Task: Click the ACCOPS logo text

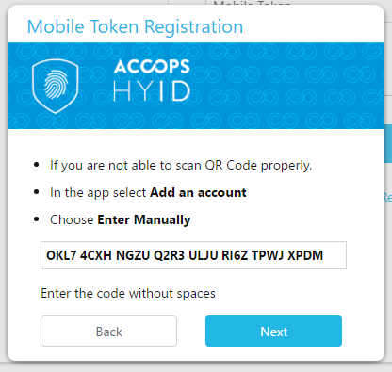Action: tap(152, 67)
